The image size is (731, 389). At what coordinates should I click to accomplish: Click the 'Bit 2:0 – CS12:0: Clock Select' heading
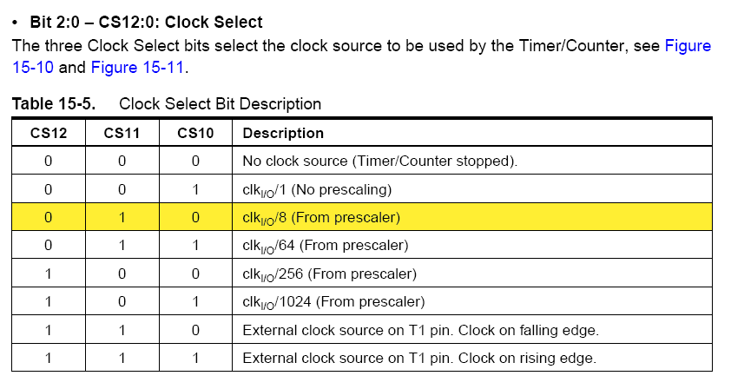click(x=146, y=22)
